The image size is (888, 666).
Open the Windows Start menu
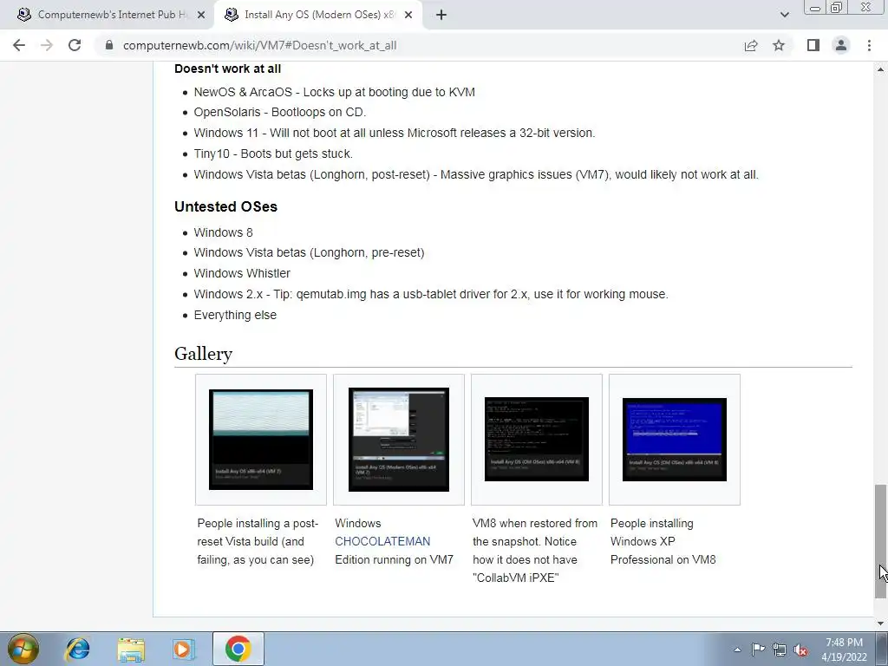[23, 649]
